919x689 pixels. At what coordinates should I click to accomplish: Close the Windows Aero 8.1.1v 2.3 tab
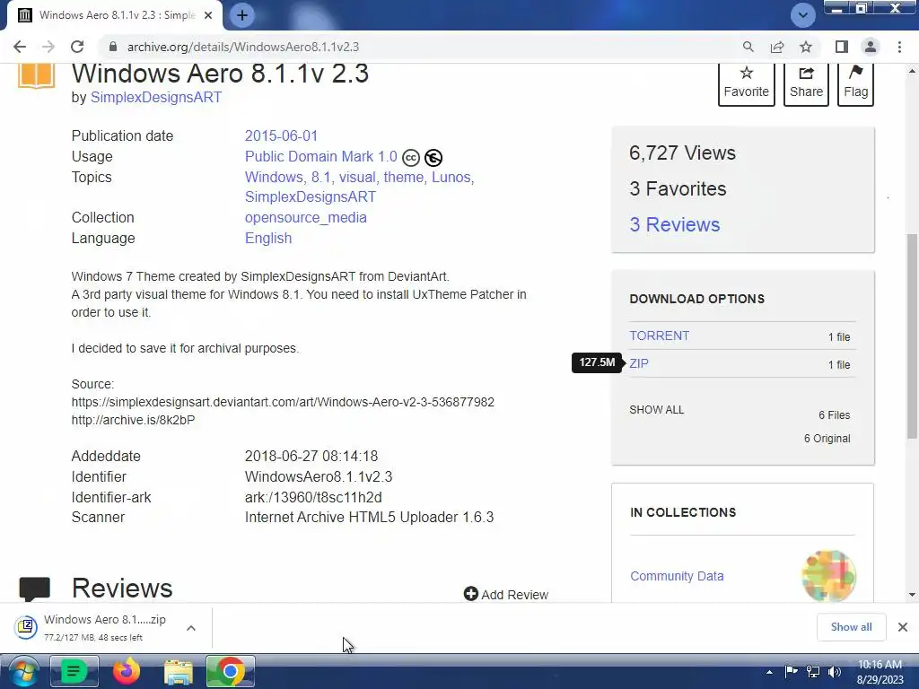click(x=208, y=16)
